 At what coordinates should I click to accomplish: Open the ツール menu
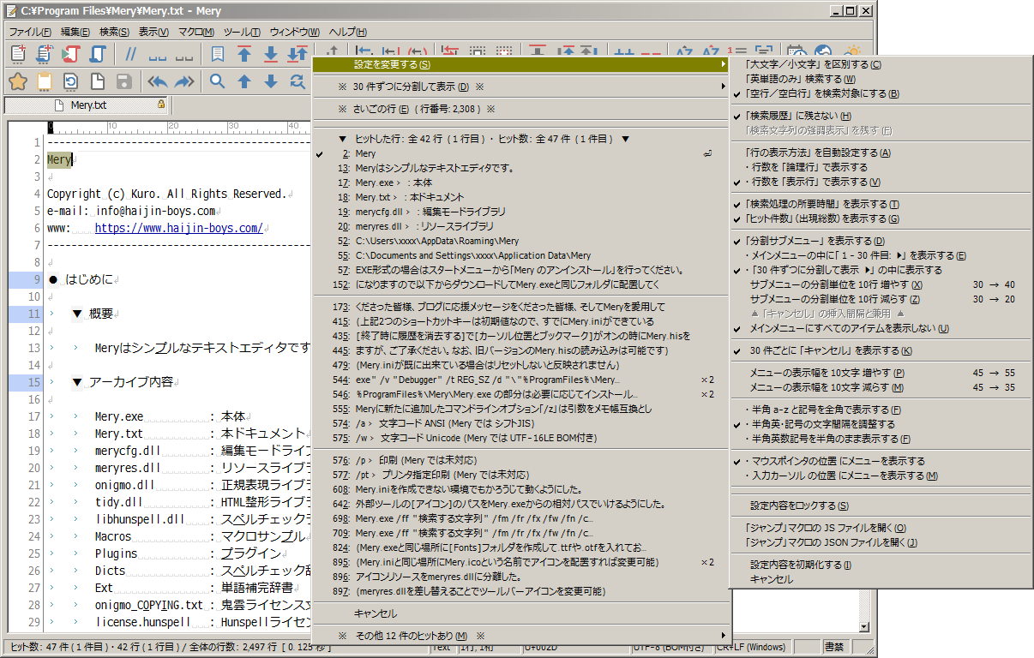(241, 32)
